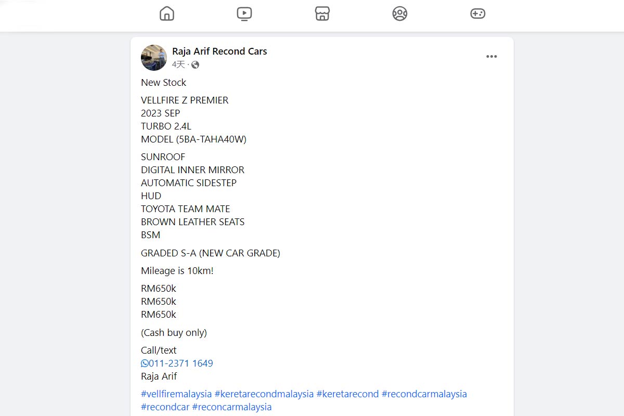Click the globe public audience icon
This screenshot has height=416, width=624.
point(196,65)
